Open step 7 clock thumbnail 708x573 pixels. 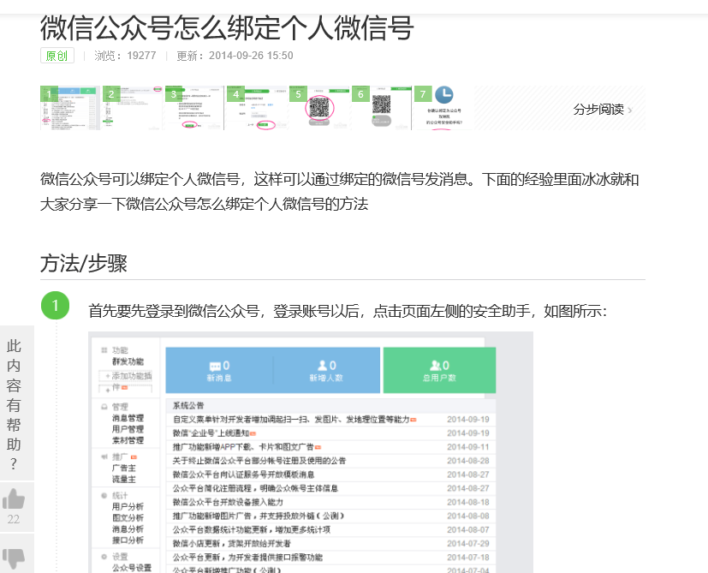443,108
